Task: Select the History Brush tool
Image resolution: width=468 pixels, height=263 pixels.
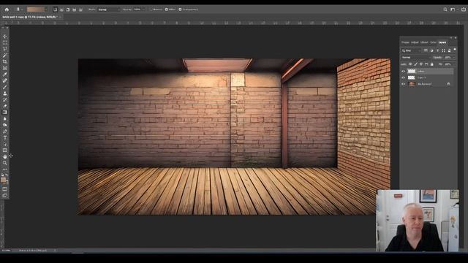Action: 5,99
